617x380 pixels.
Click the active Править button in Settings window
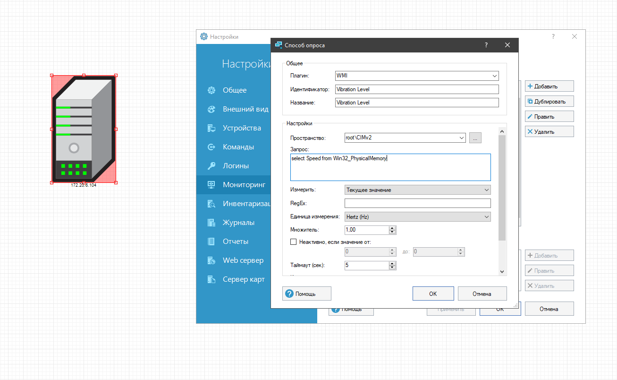(549, 116)
